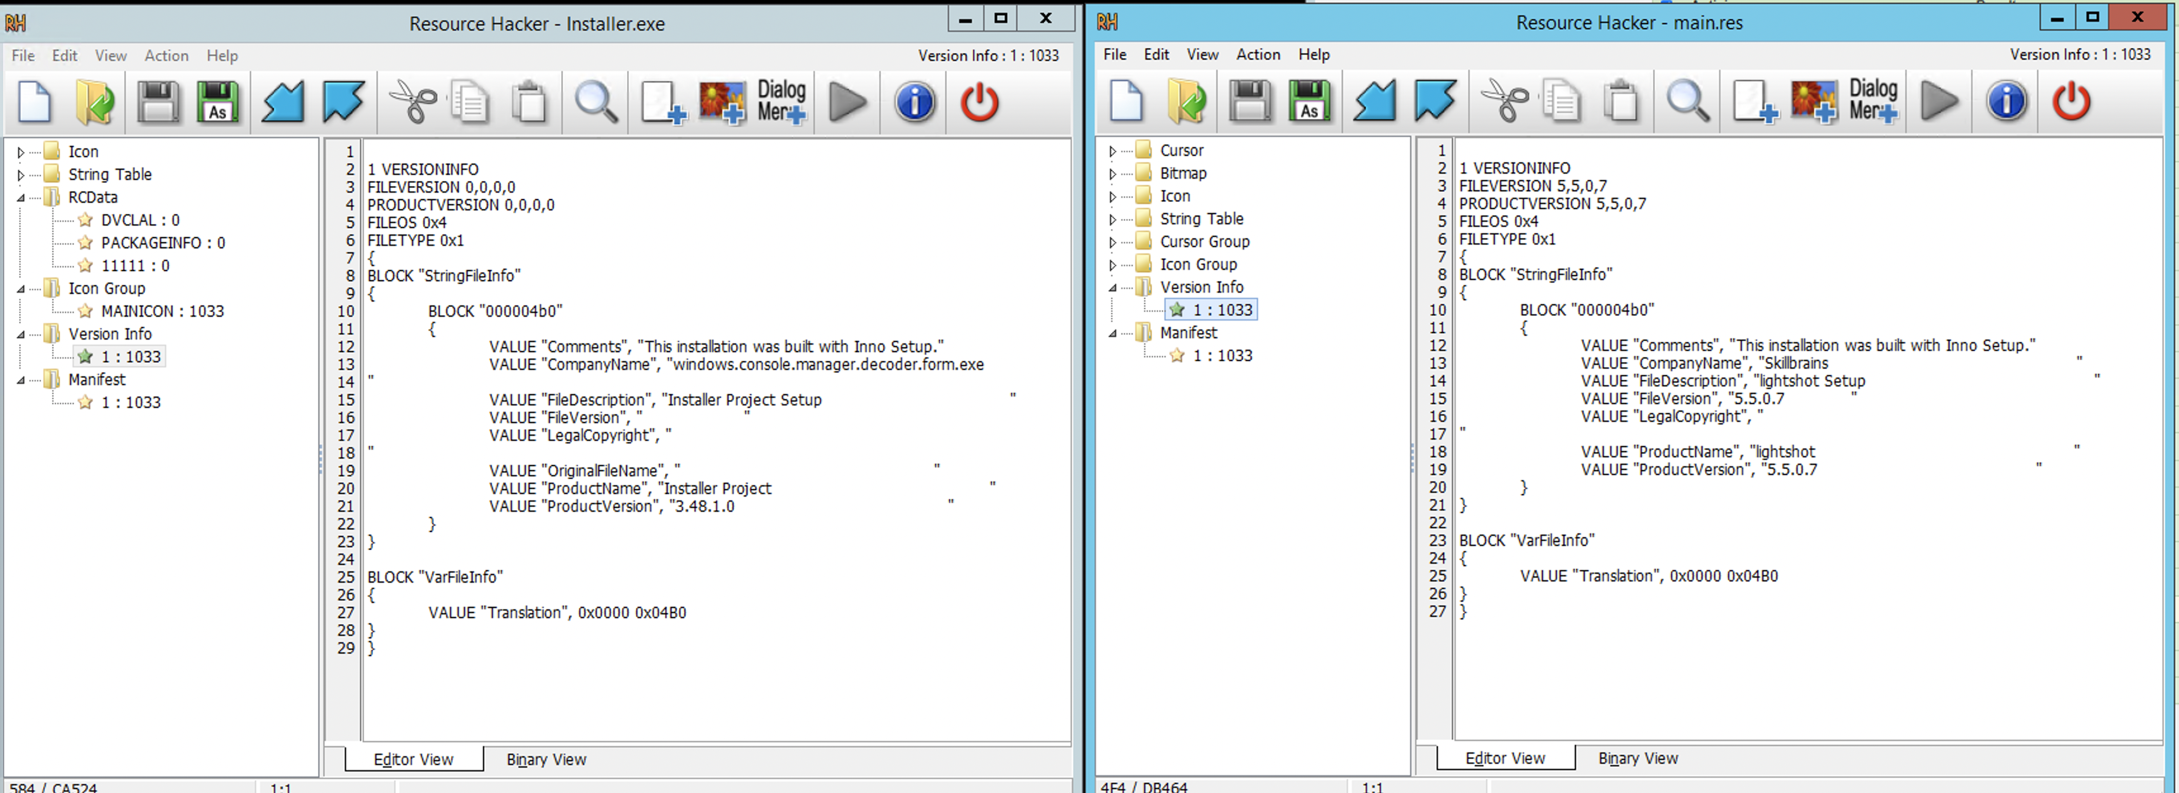Select Manifest 1 : 1033 in Installer.exe

pos(130,403)
